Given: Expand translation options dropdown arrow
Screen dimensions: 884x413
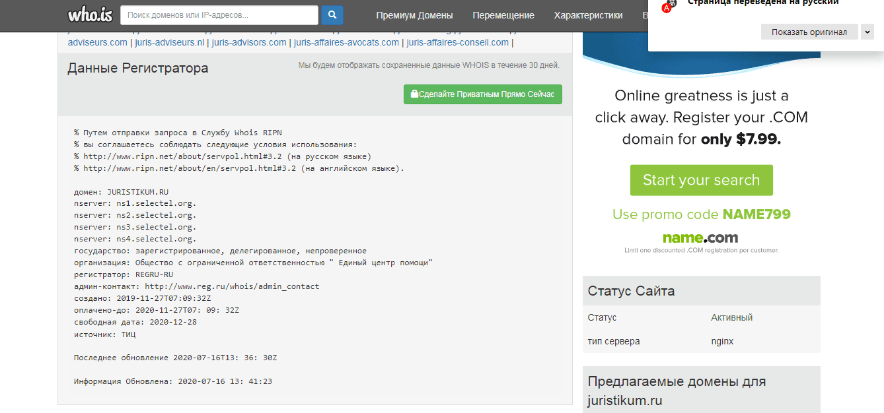Looking at the screenshot, I should point(867,32).
